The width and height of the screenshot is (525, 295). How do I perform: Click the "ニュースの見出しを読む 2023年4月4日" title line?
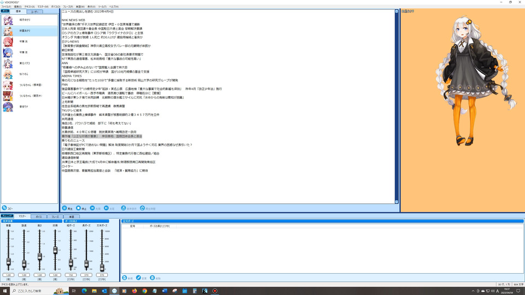pyautogui.click(x=87, y=11)
